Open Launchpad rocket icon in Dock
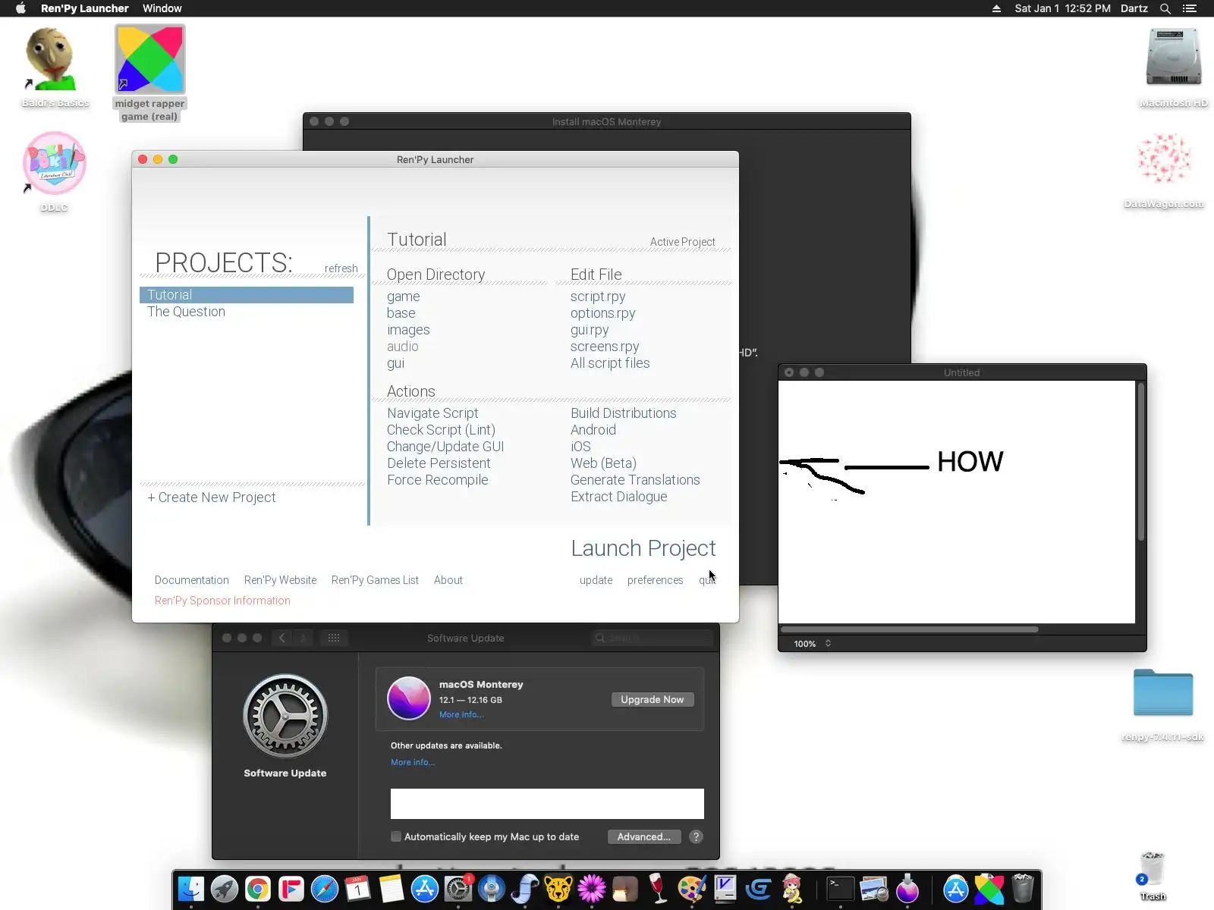This screenshot has width=1214, height=910. [225, 888]
